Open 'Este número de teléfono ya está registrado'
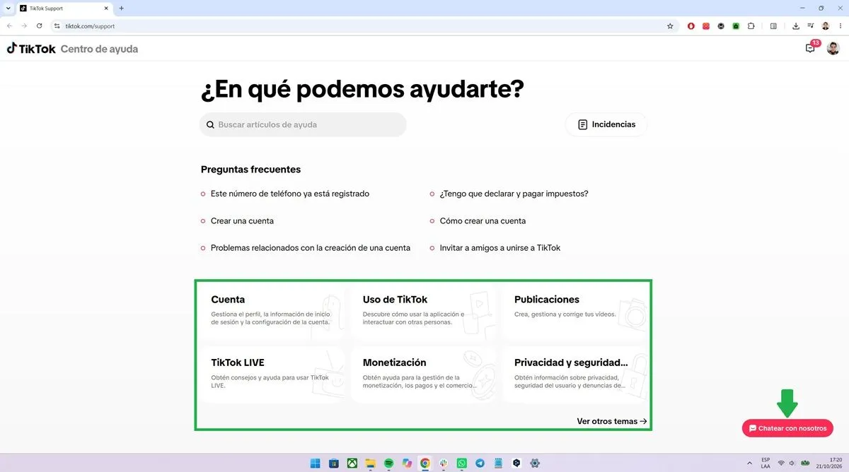Screen dimensions: 849x472 pyautogui.click(x=290, y=194)
